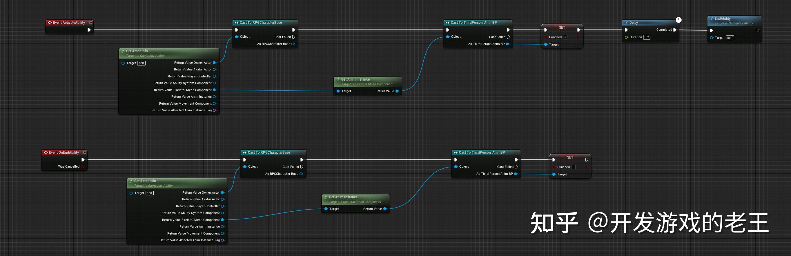Click As Third Person Anim BP pin feeding checked Punched SET
This screenshot has height=256, width=791.
[508, 44]
